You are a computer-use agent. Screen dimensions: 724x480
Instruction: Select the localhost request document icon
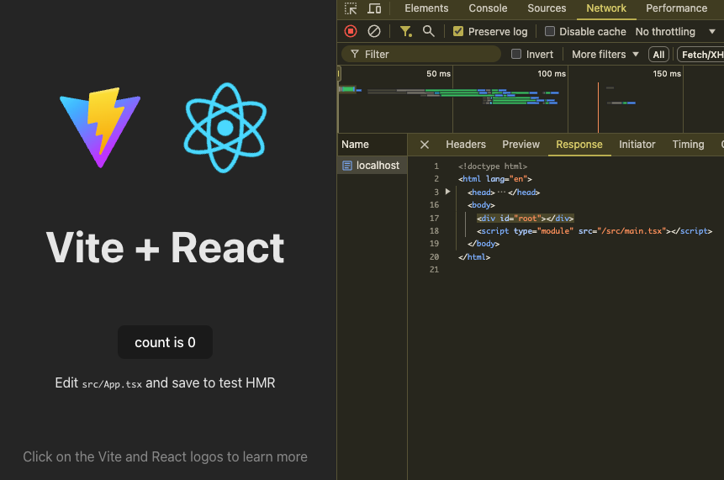(x=347, y=166)
